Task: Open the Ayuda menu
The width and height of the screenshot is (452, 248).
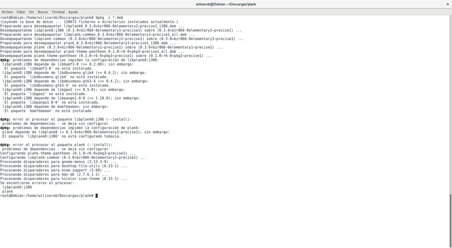Action: [73, 12]
